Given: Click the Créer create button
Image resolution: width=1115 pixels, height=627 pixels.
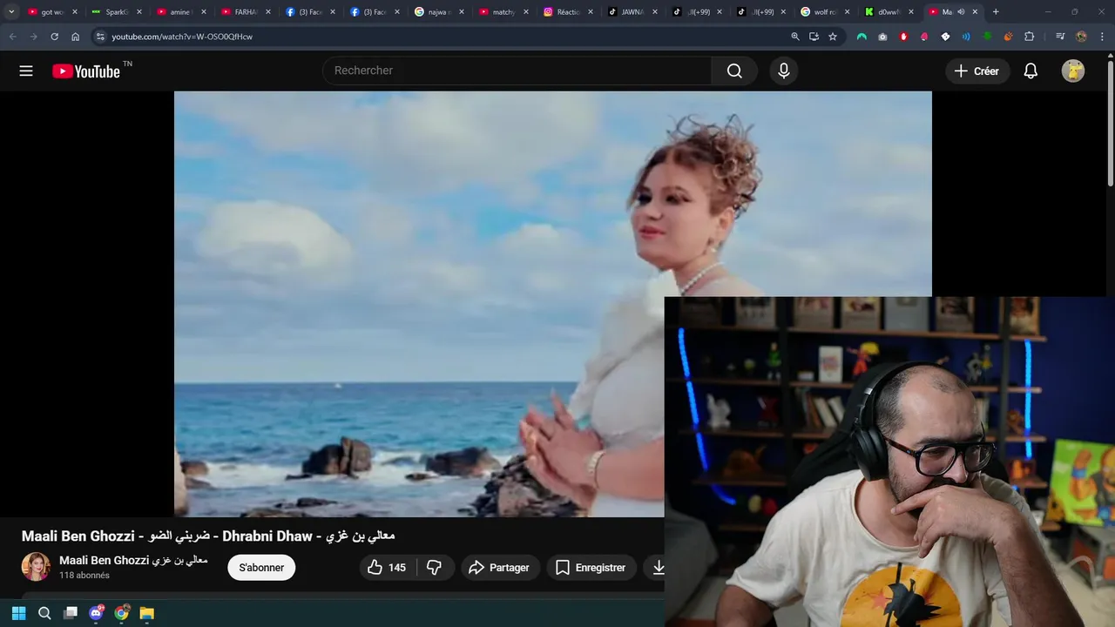Looking at the screenshot, I should pos(976,71).
